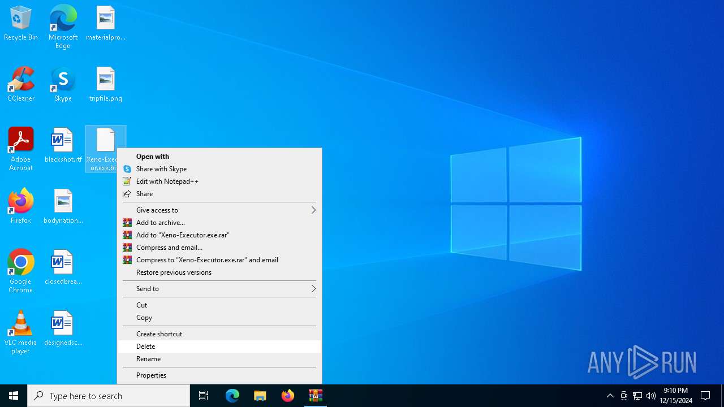Choose Rename from the context menu
Screen dimensions: 724x407
point(219,359)
